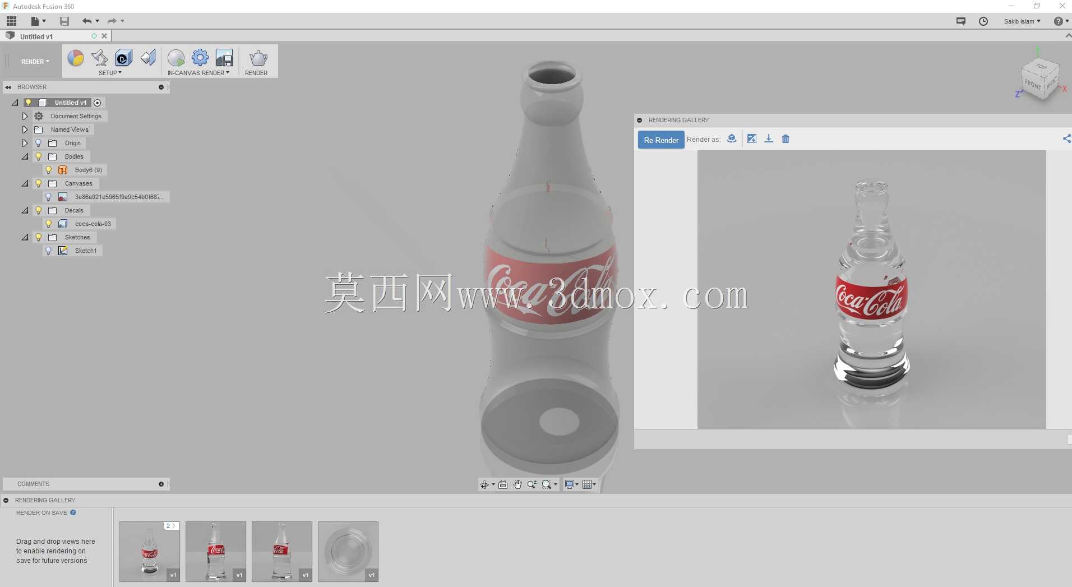Click the RENDER teapot tool
1072x587 pixels.
[x=258, y=58]
